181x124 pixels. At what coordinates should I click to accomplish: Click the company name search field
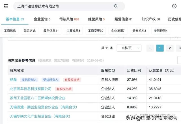coord(69,6)
